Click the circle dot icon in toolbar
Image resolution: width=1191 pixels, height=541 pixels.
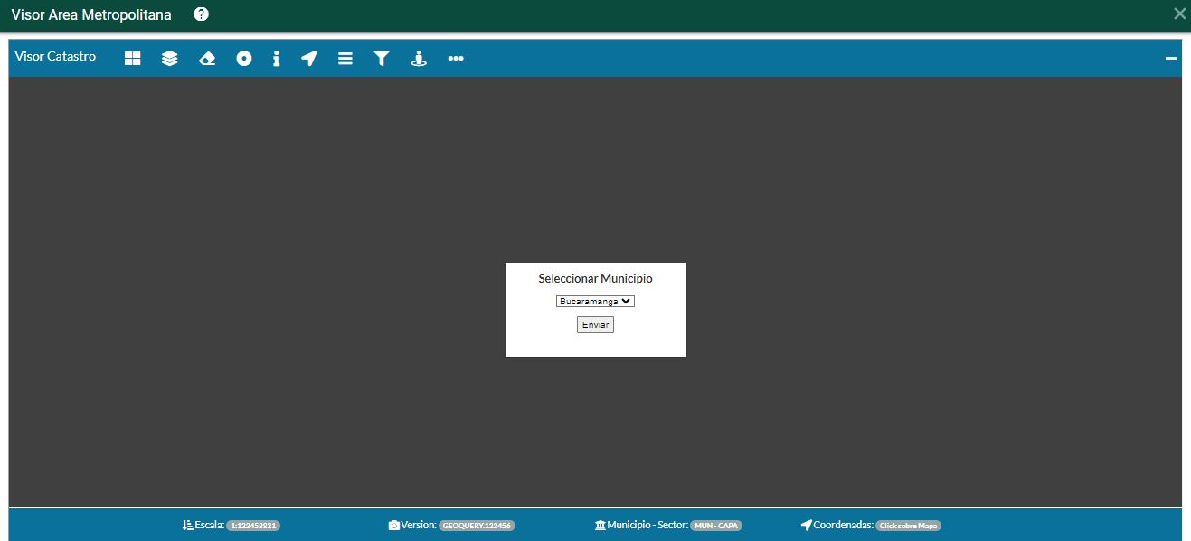click(x=244, y=58)
